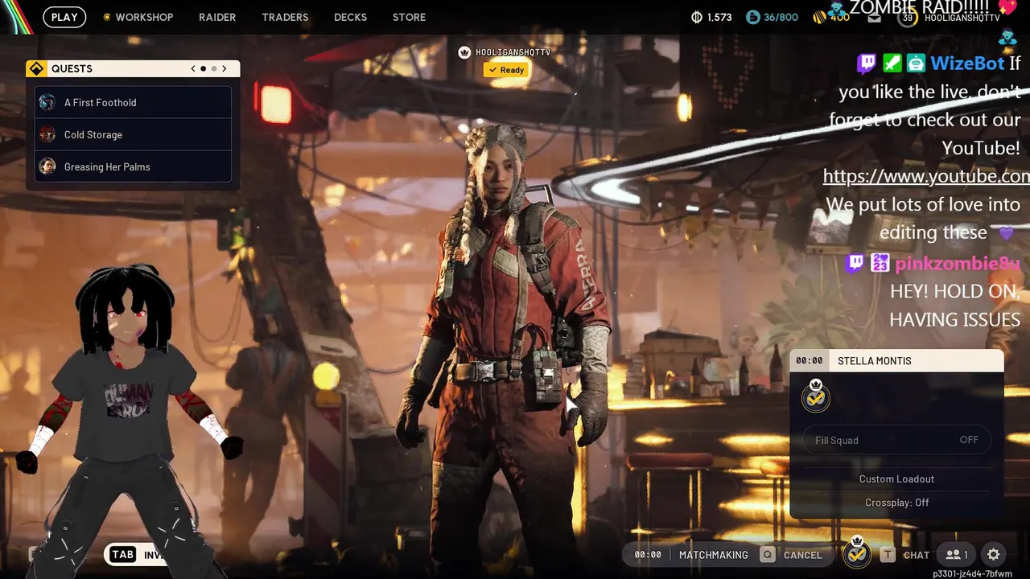Click the 23 subscriber badge beside pinkzombie8u
Viewport: 1030px width, 579px height.
click(880, 263)
